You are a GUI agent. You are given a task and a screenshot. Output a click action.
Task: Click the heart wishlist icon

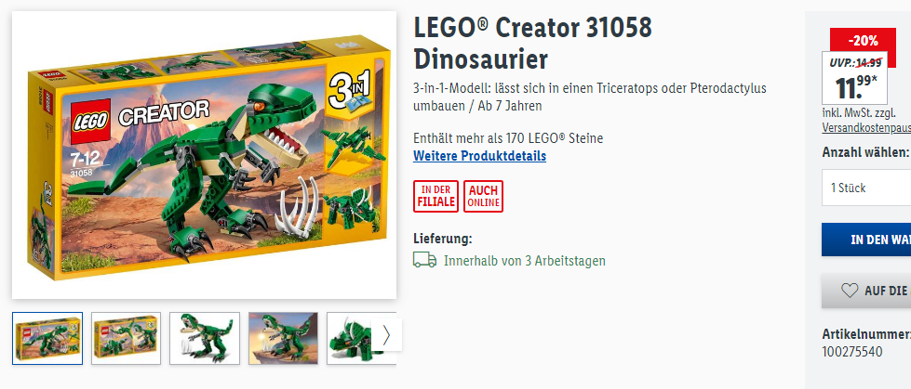pyautogui.click(x=850, y=291)
